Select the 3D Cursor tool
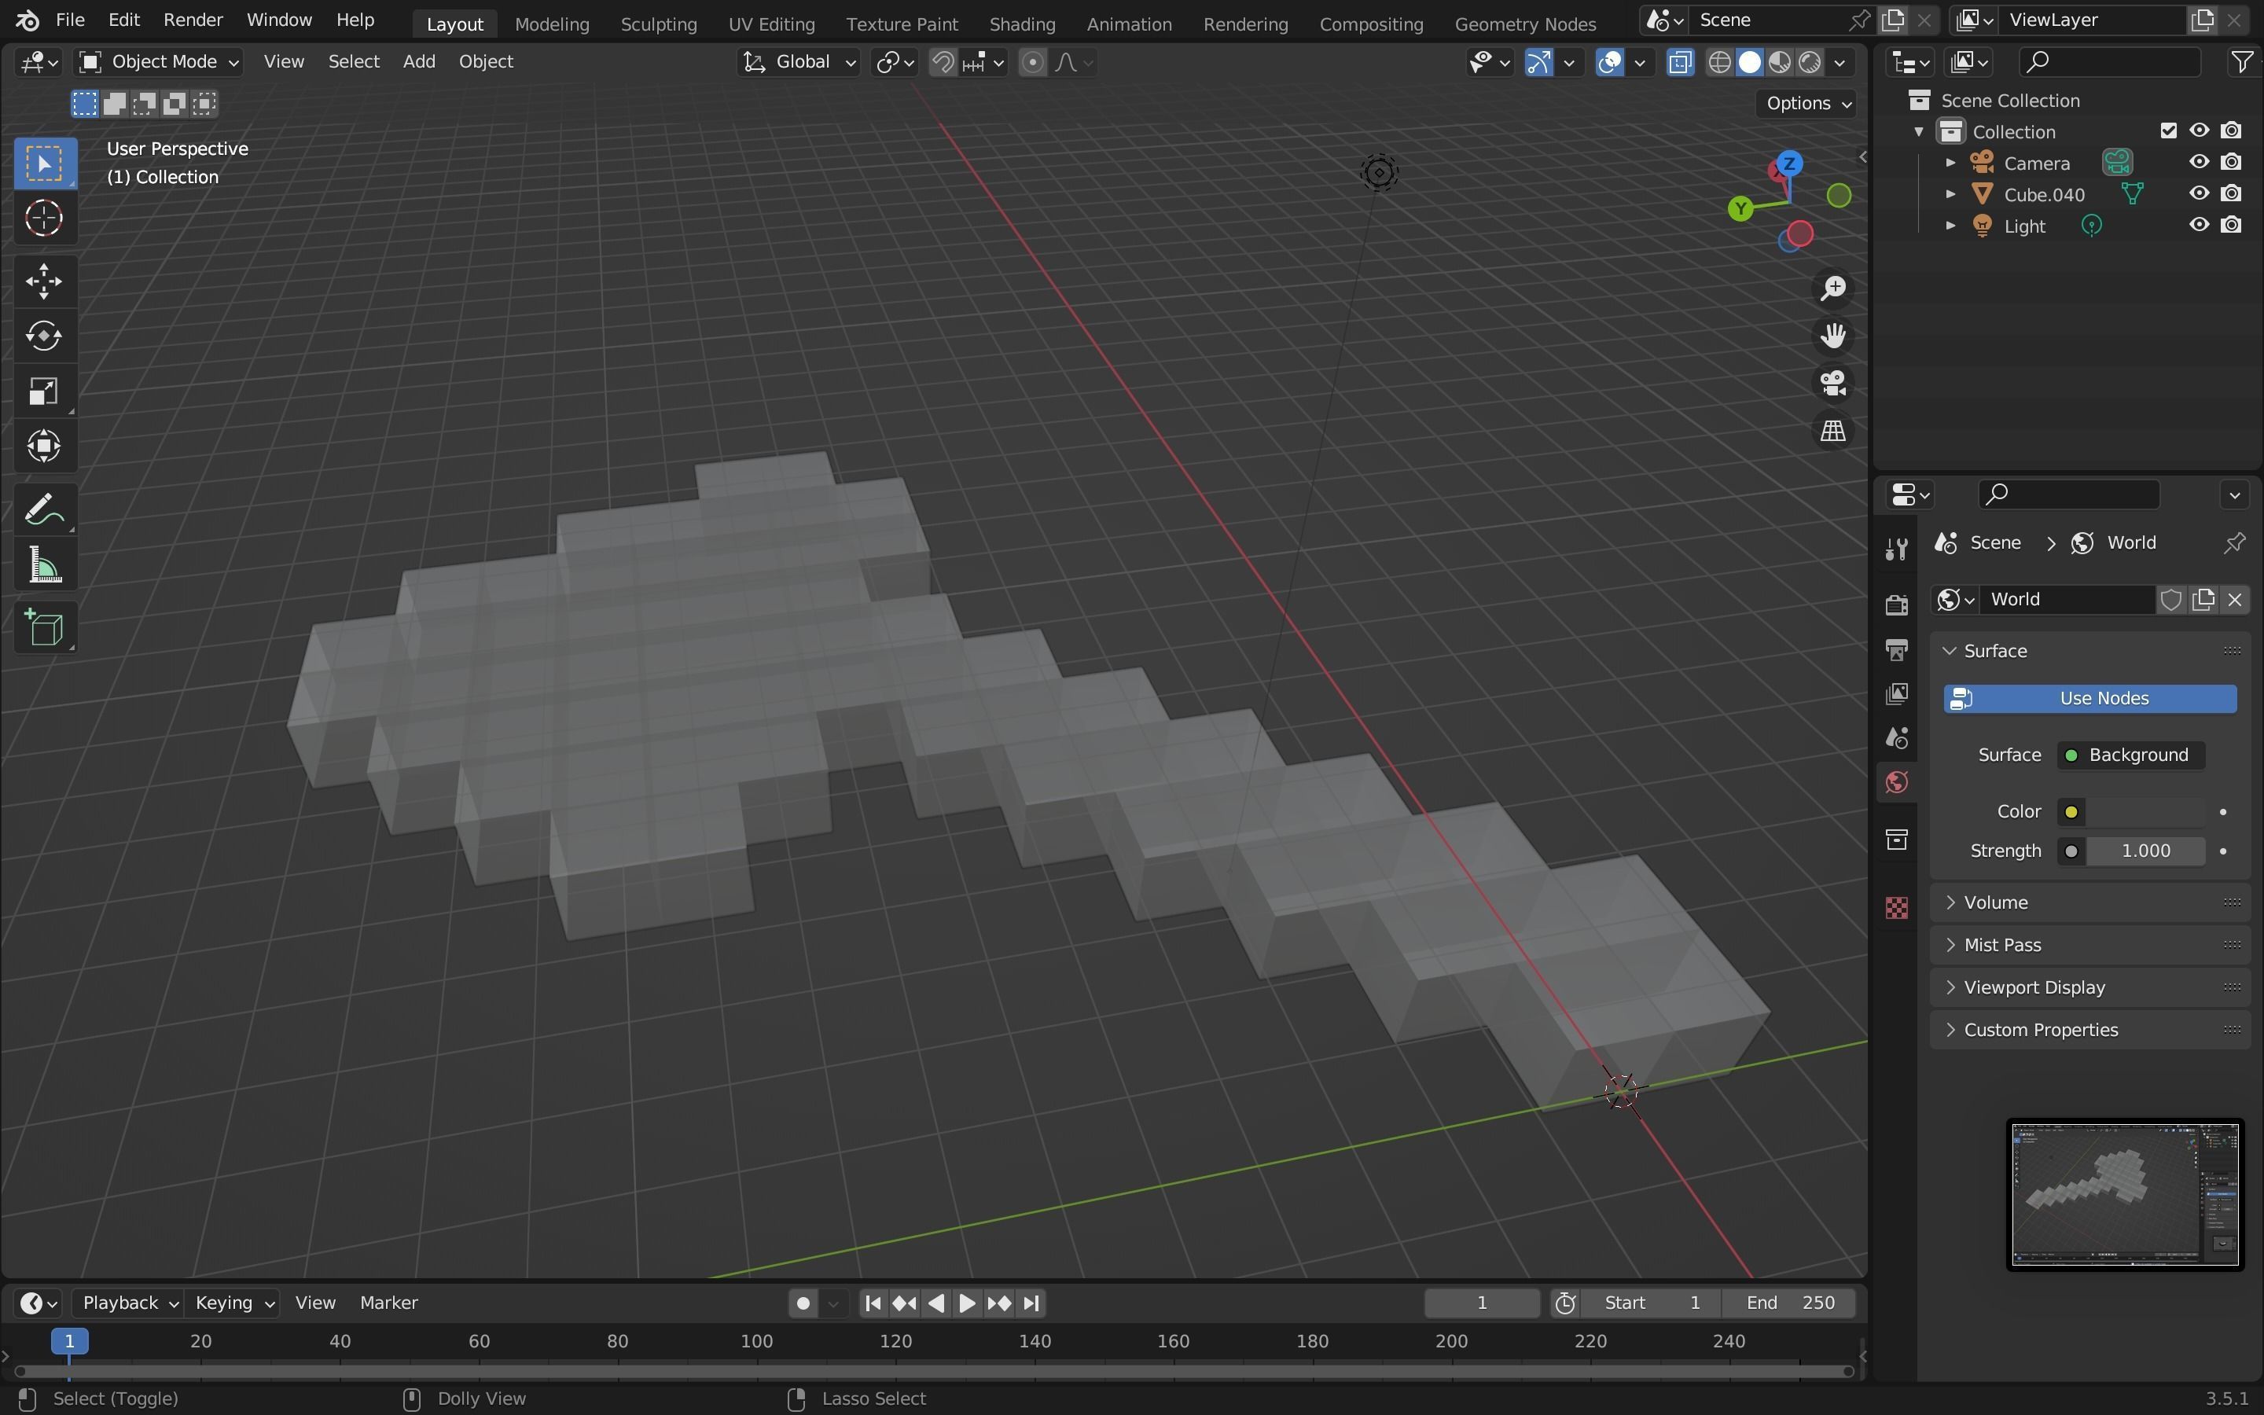This screenshot has width=2264, height=1415. tap(44, 218)
